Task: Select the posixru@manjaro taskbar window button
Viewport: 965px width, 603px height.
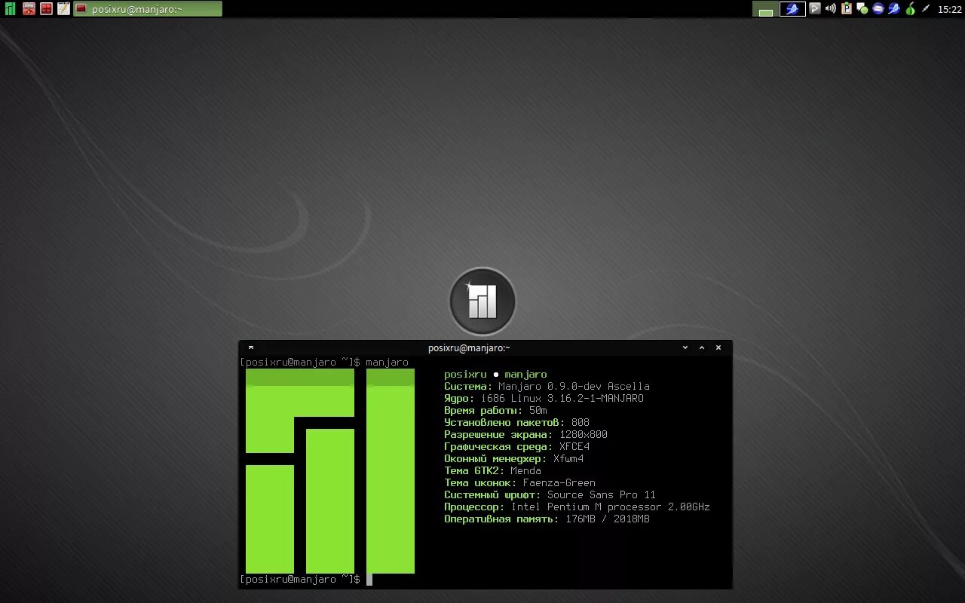Action: tap(148, 9)
